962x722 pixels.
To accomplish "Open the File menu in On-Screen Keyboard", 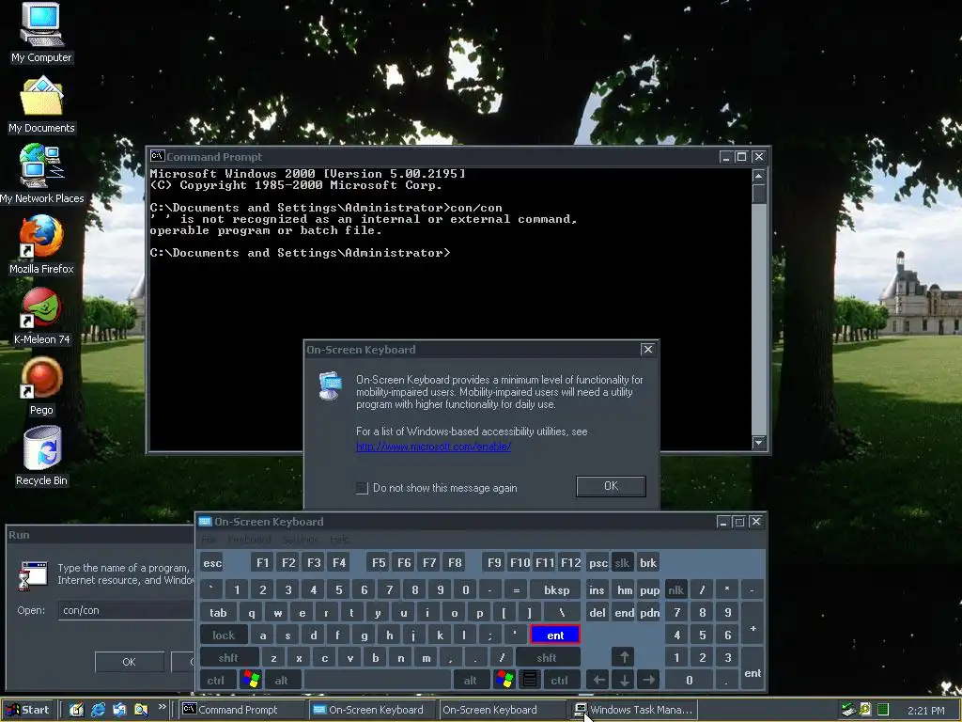I will (x=209, y=540).
